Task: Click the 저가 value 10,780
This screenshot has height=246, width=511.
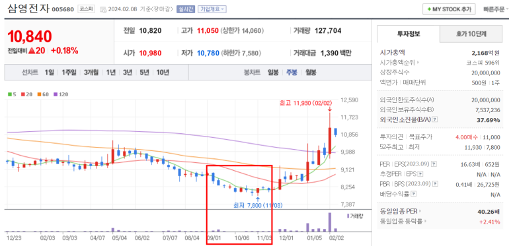Action: (x=208, y=53)
